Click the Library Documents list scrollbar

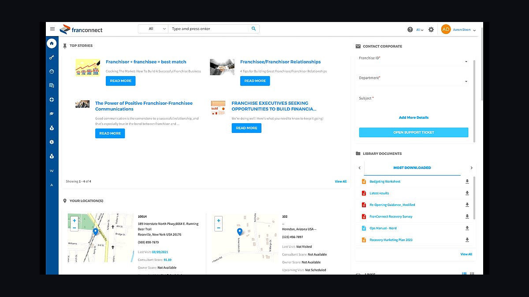point(475,198)
